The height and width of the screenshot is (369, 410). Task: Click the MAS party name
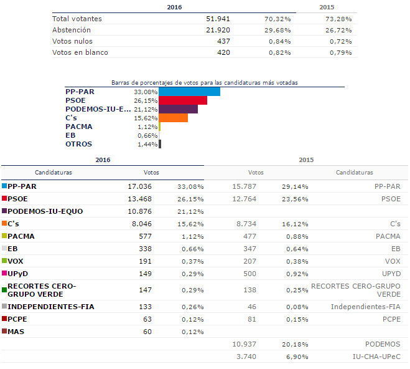click(x=16, y=332)
